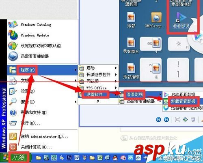Open the IE browser taskbar icon
This screenshot has height=163, width=203.
point(108,158)
